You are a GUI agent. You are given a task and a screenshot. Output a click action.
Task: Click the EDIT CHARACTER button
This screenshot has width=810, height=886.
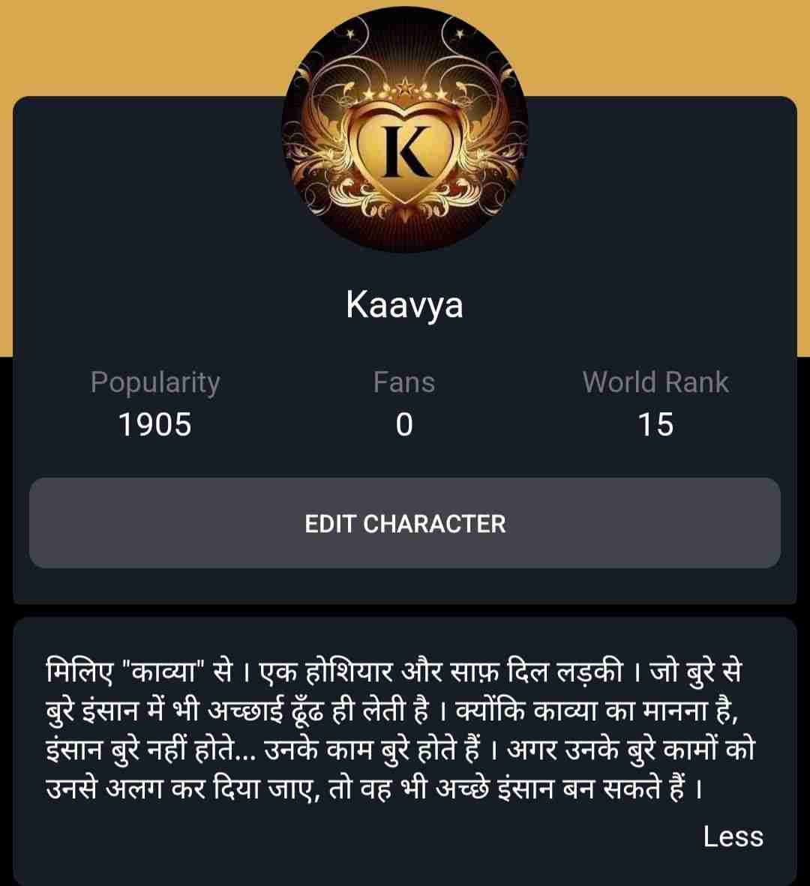(405, 523)
